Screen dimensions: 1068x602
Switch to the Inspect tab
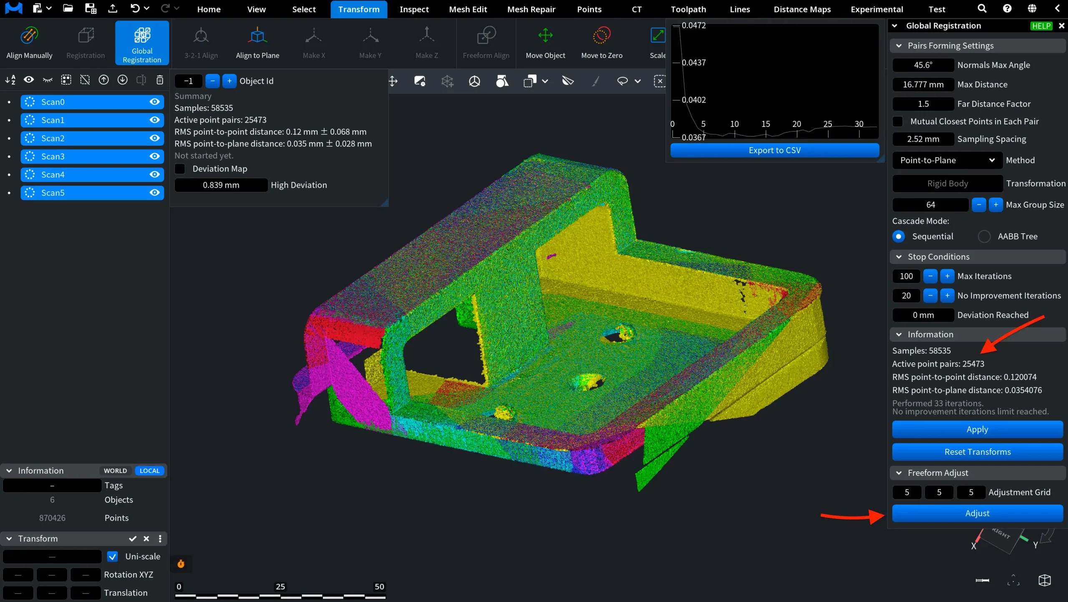(414, 9)
